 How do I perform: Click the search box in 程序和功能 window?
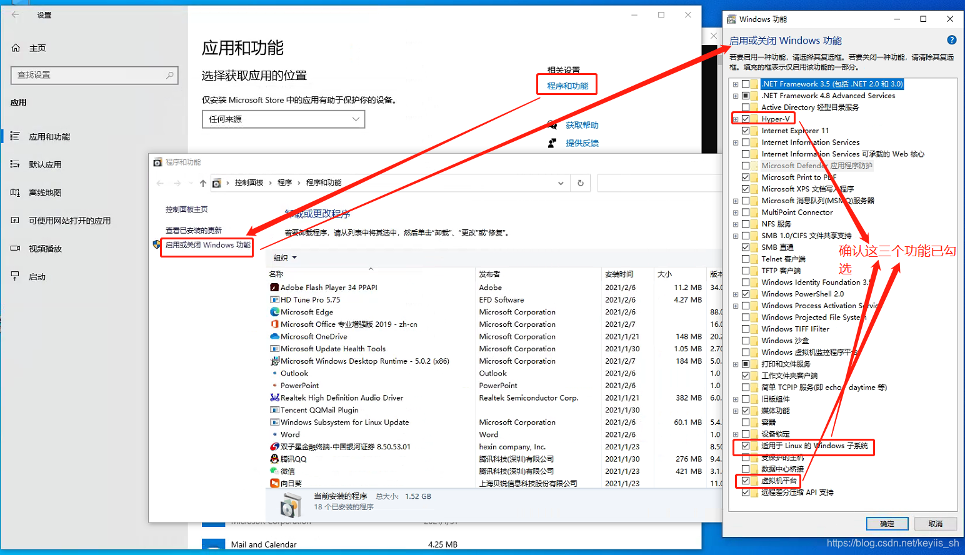click(x=659, y=183)
